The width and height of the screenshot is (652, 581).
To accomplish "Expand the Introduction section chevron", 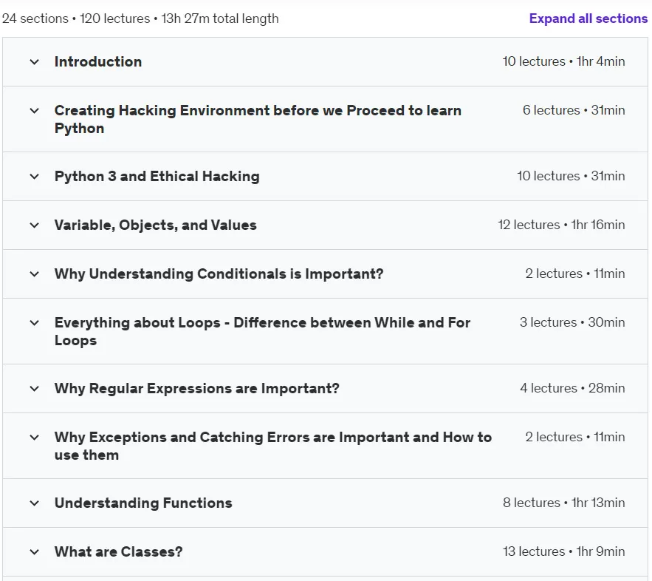I will click(35, 62).
